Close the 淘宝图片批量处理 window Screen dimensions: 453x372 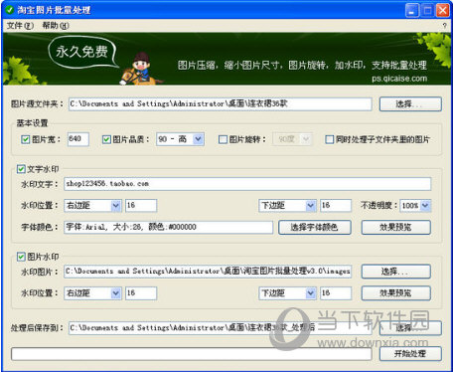[443, 10]
